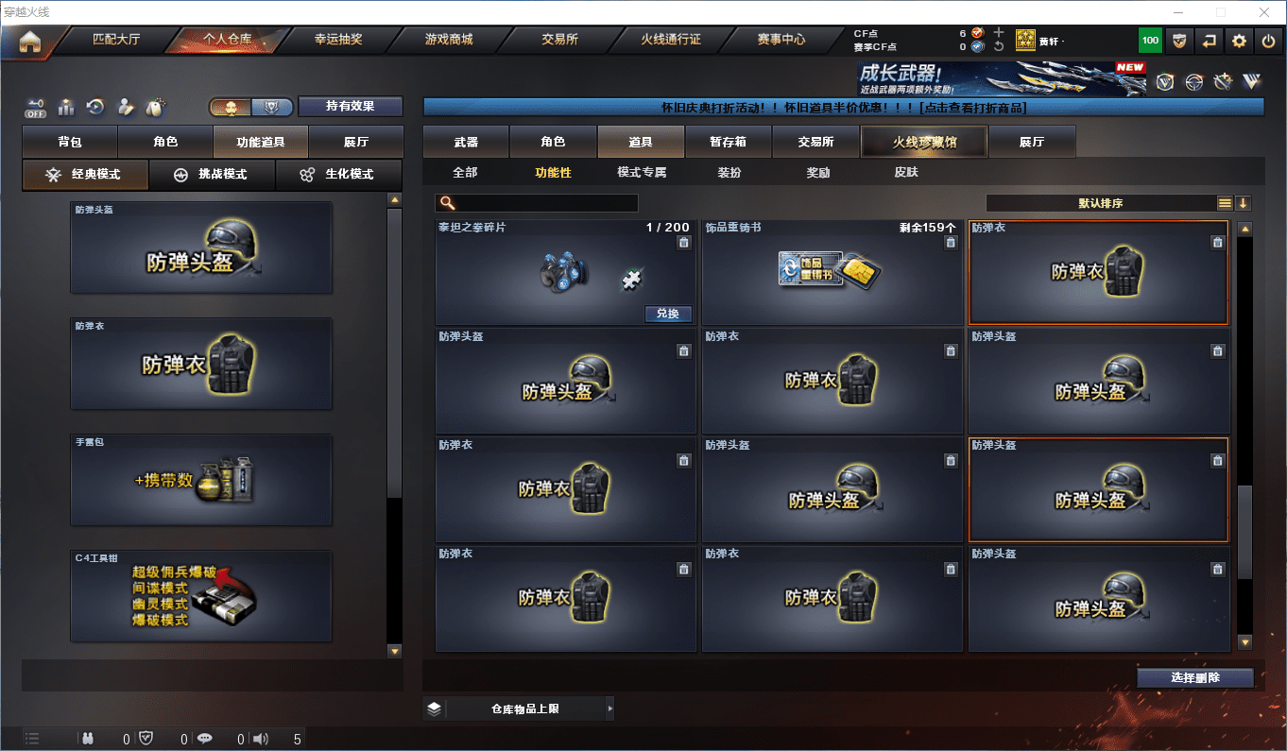Viewport: 1287px width, 751px height.
Task: Click the inventory list vertical scrollbar thumb
Action: (x=1244, y=532)
